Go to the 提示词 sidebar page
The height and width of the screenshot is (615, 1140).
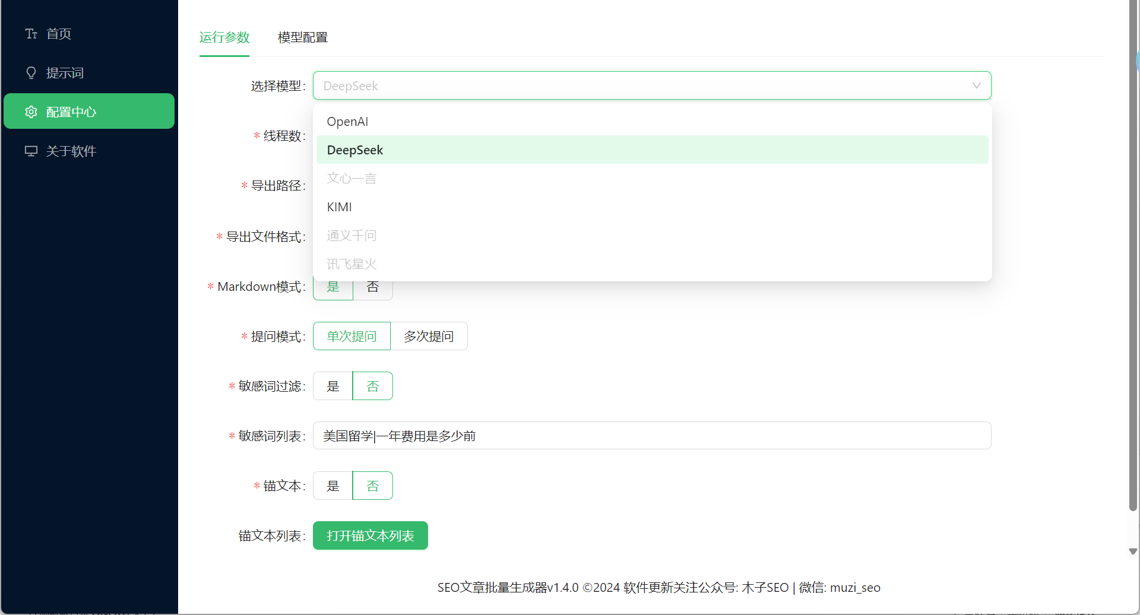click(89, 73)
